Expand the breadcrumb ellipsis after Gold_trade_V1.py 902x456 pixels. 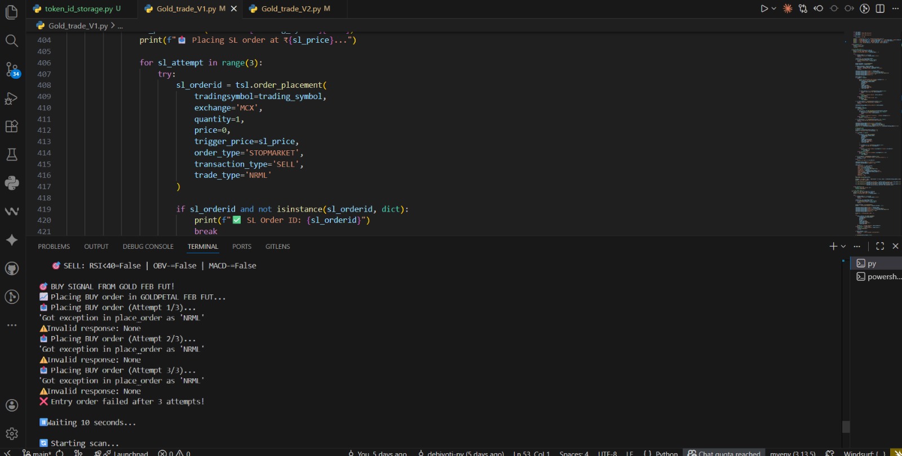pos(120,26)
